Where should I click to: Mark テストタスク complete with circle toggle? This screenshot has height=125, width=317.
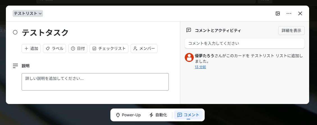tap(15, 32)
